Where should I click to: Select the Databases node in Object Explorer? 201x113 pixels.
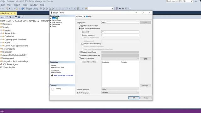tap(7, 24)
